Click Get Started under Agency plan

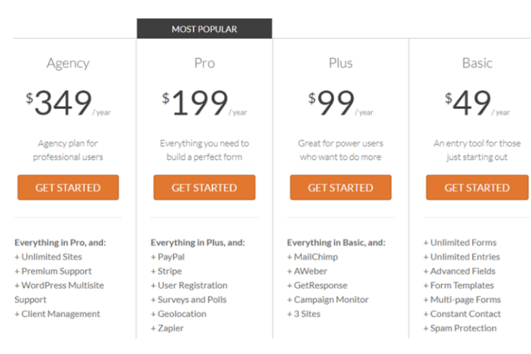[x=68, y=187]
